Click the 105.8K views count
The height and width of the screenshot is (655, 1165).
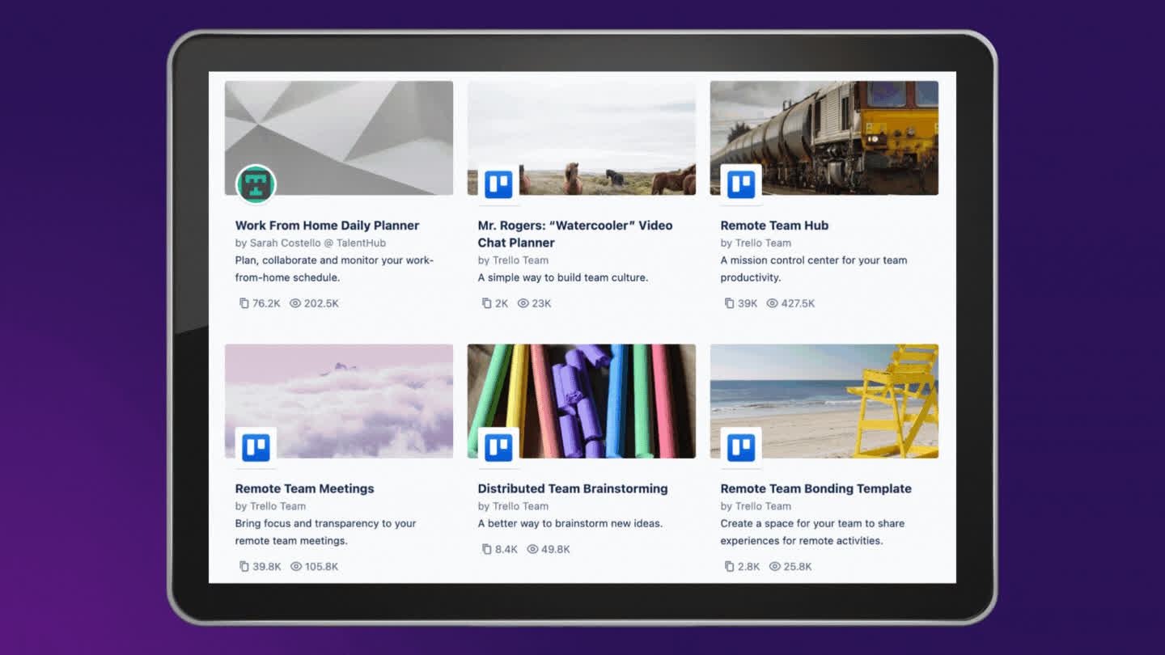322,566
